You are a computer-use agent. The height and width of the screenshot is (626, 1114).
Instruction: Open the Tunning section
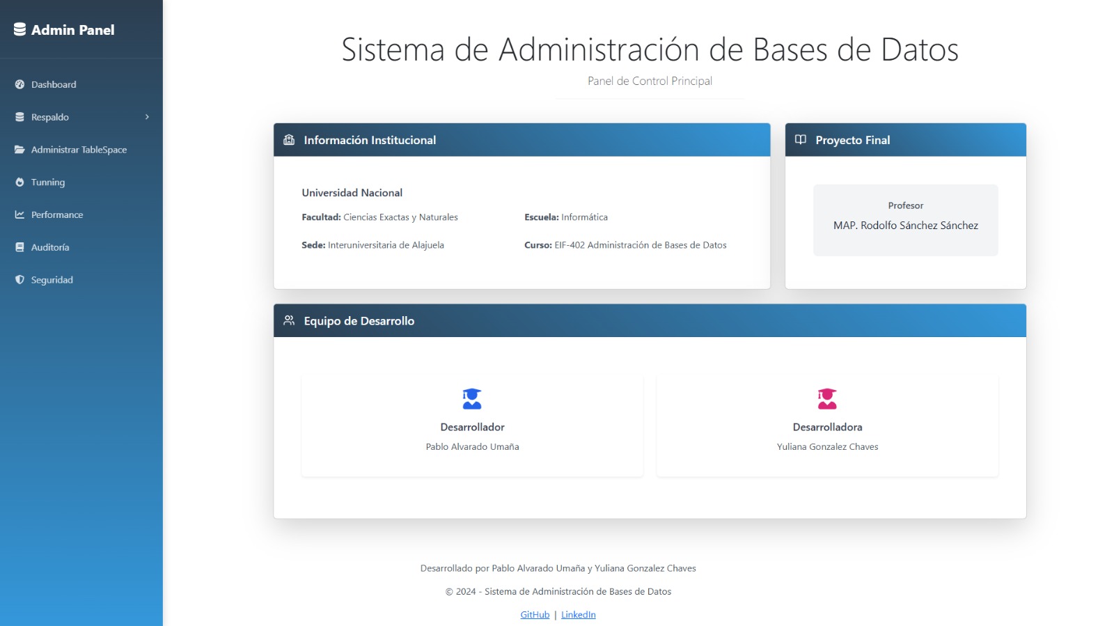point(81,182)
